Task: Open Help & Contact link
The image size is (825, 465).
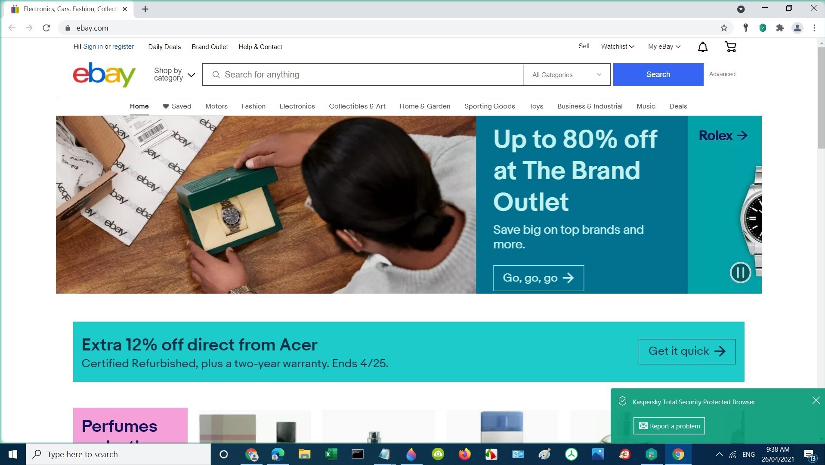Action: (260, 47)
